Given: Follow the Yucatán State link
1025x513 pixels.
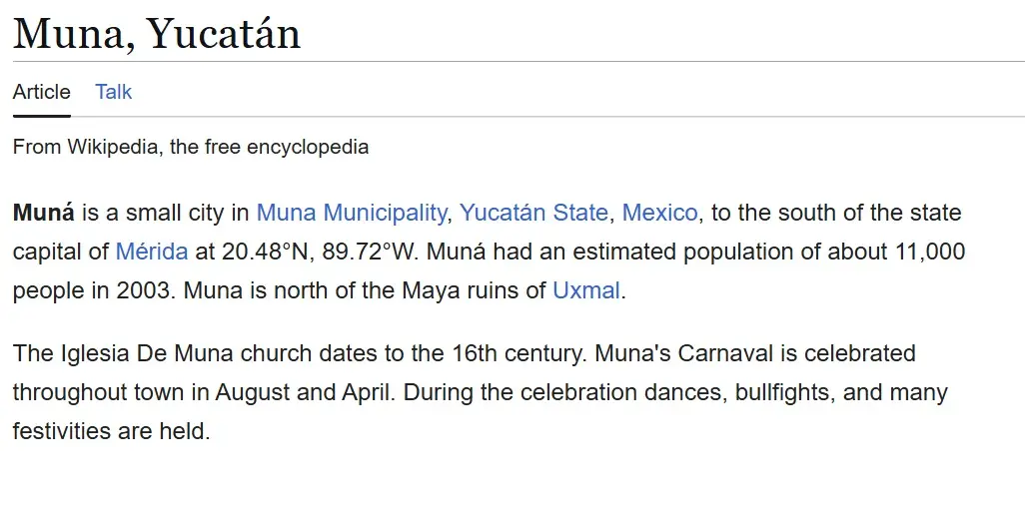Looking at the screenshot, I should click(533, 213).
